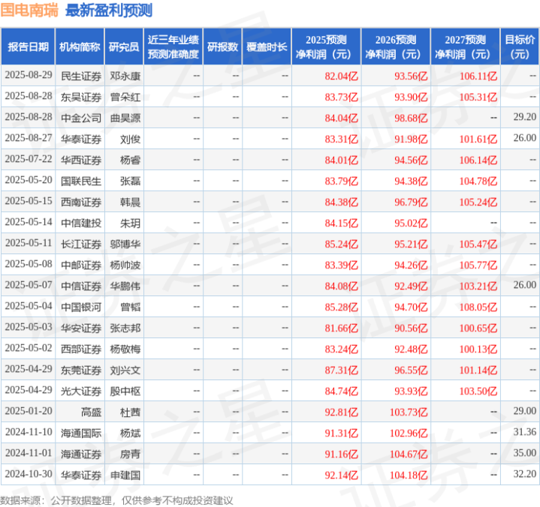Select the 国联民生 institution cell
This screenshot has width=540, height=507.
click(81, 181)
